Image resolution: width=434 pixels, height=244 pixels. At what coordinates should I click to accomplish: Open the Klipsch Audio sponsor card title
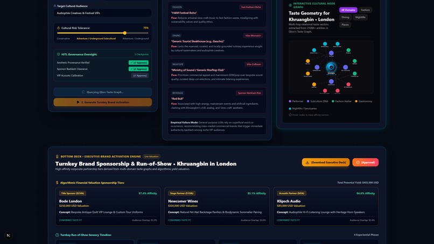tap(289, 201)
